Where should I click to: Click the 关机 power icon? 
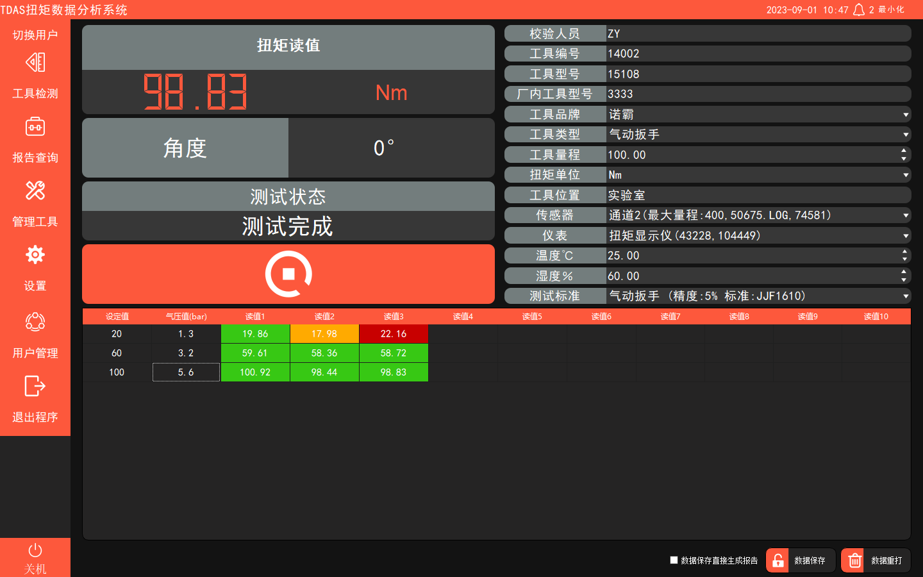[35, 549]
